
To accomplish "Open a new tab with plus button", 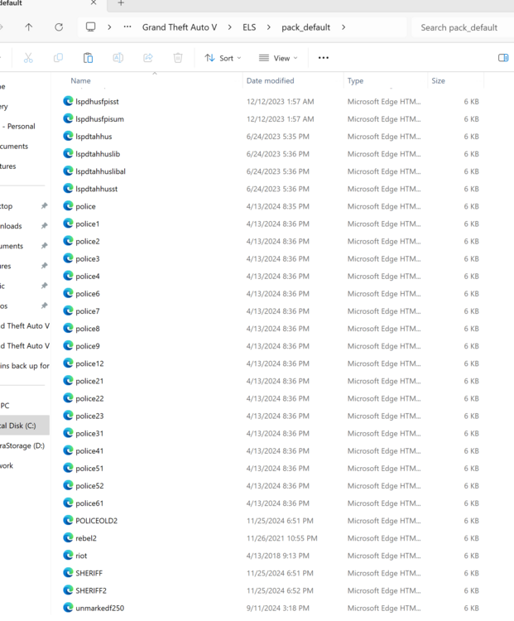I will point(121,2).
